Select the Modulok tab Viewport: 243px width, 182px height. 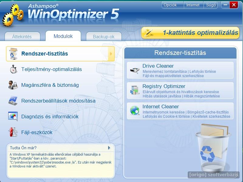pyautogui.click(x=63, y=36)
